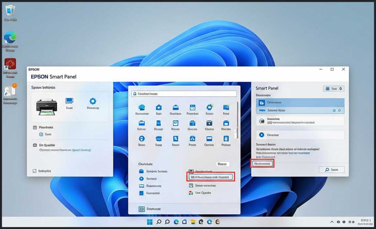Screen dimensions: 376x229
Task: Click the red-highlighted button in the right panel
Action: point(263,164)
